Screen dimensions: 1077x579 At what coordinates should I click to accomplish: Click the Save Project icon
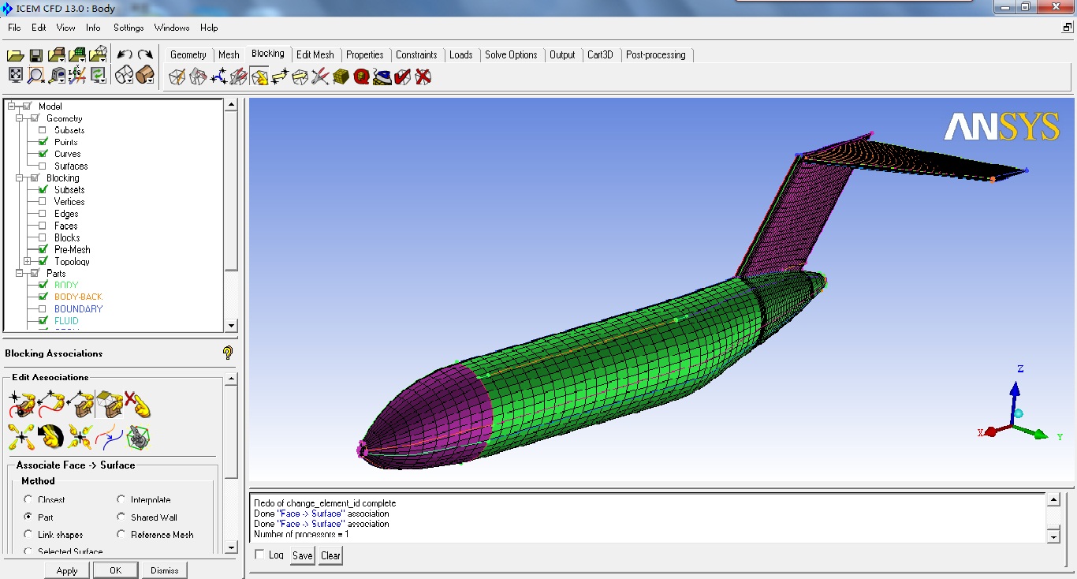tap(35, 55)
